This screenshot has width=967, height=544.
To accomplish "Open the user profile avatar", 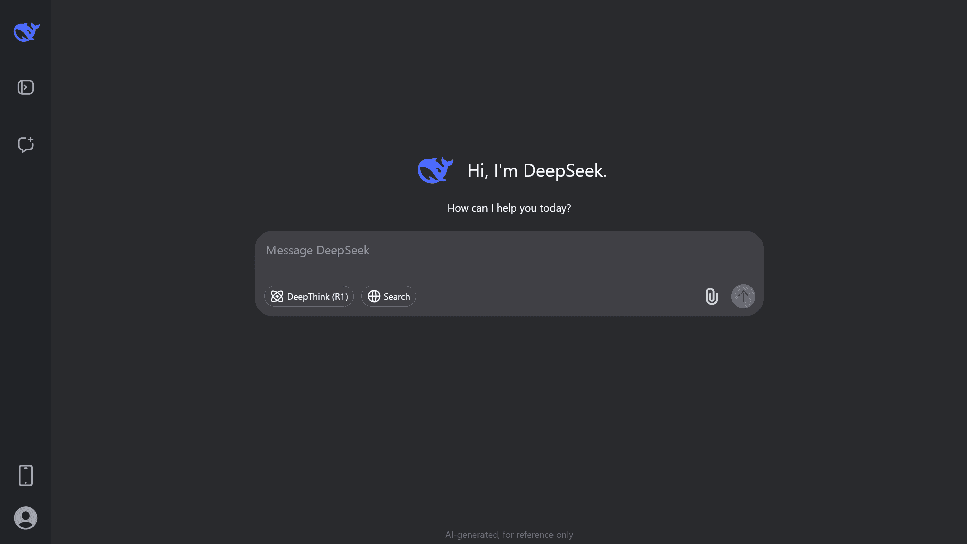I will pyautogui.click(x=26, y=518).
